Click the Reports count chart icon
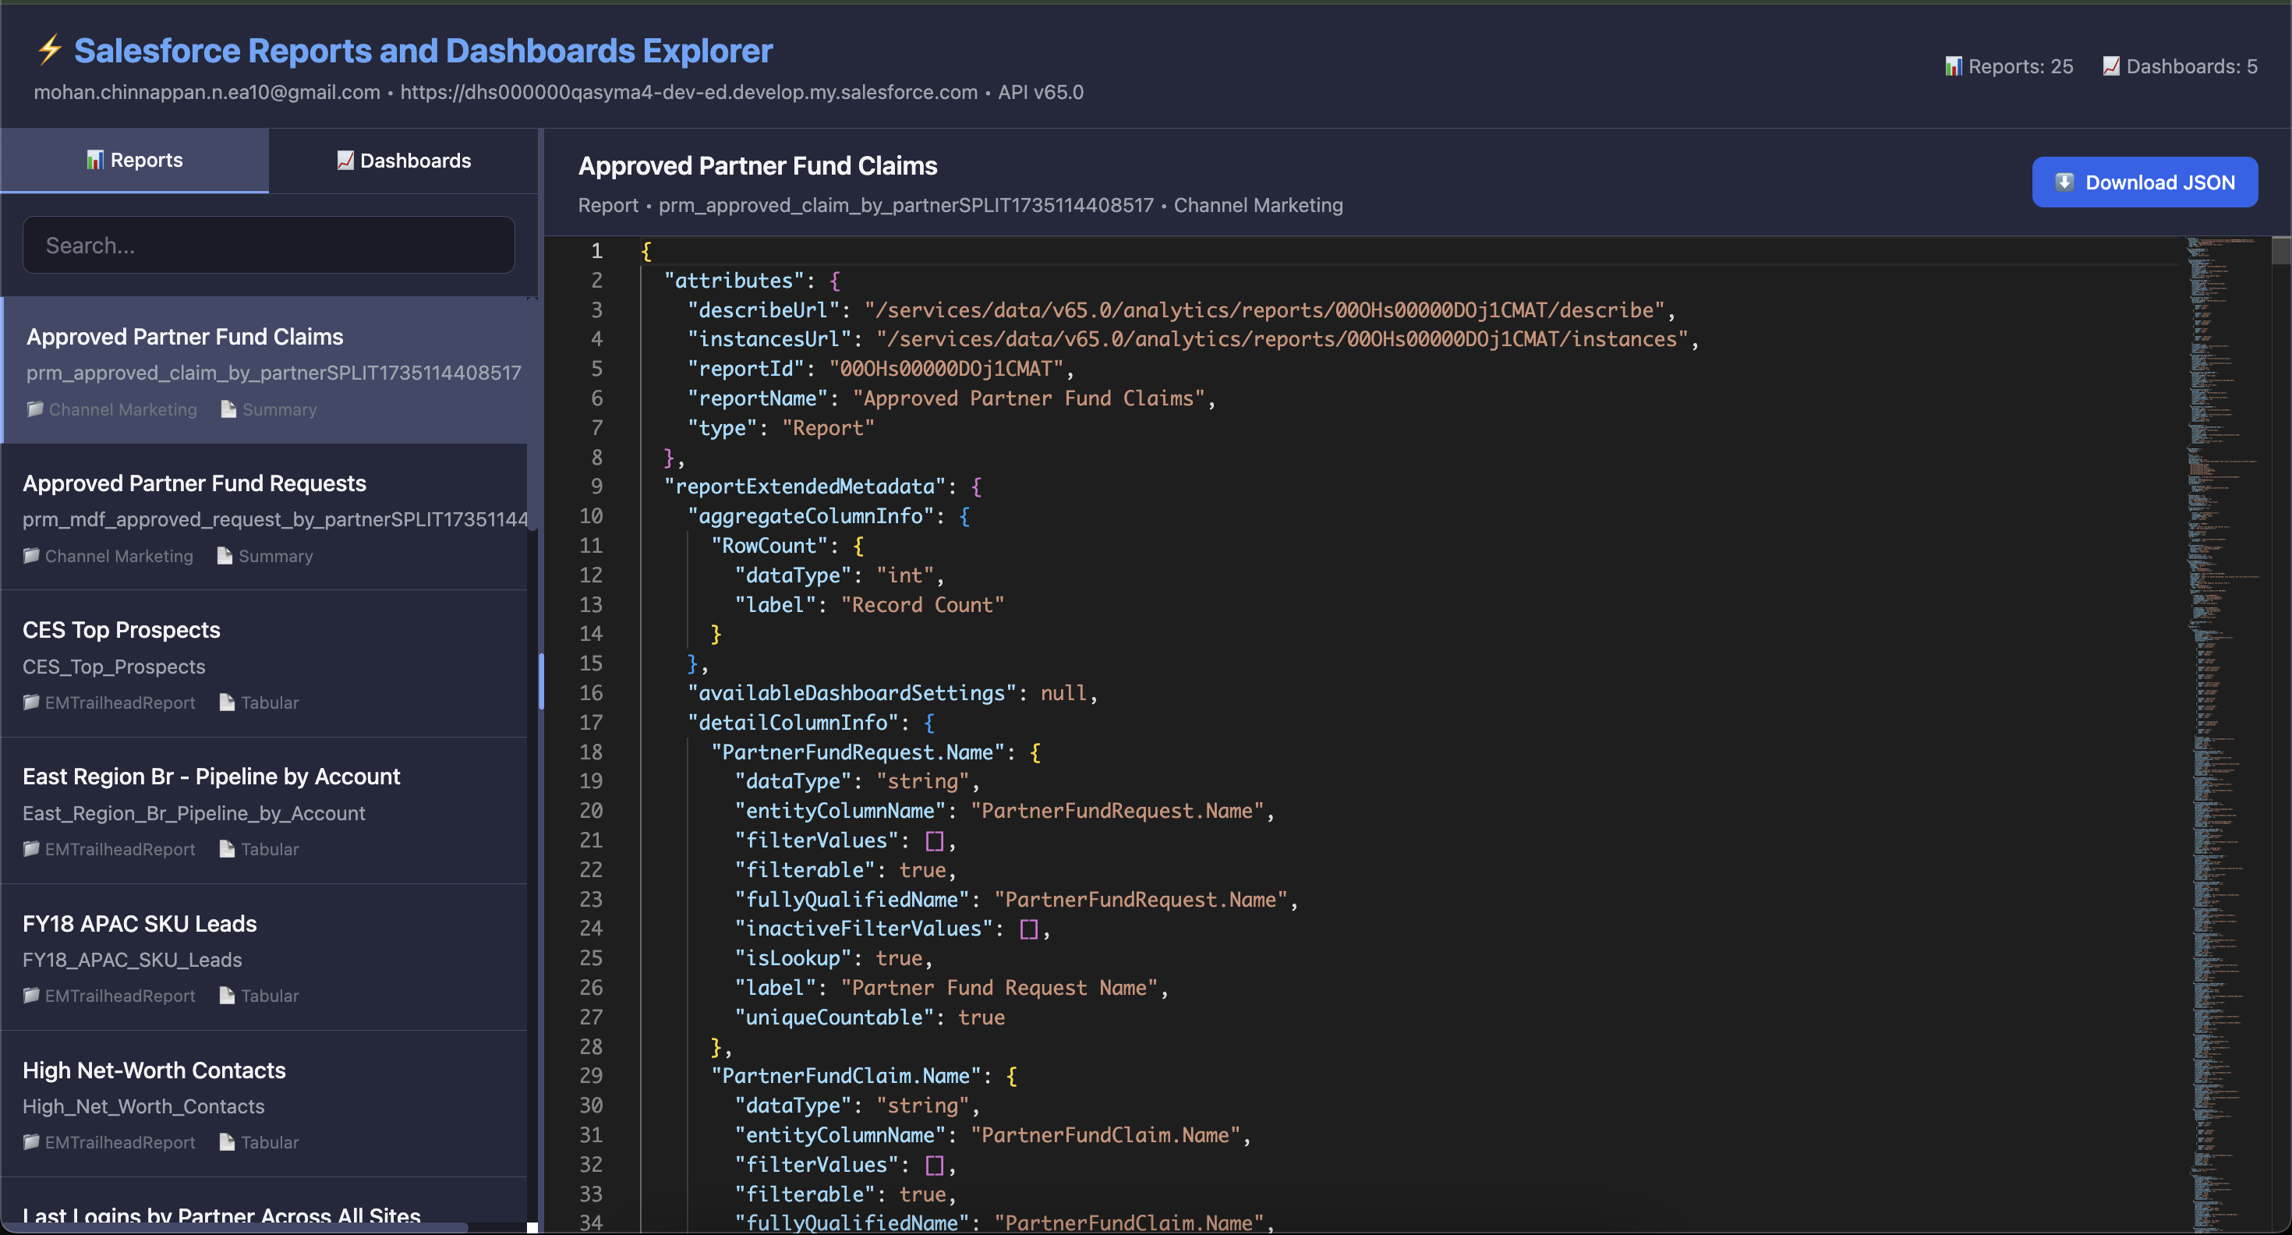The image size is (2292, 1235). 1953,67
